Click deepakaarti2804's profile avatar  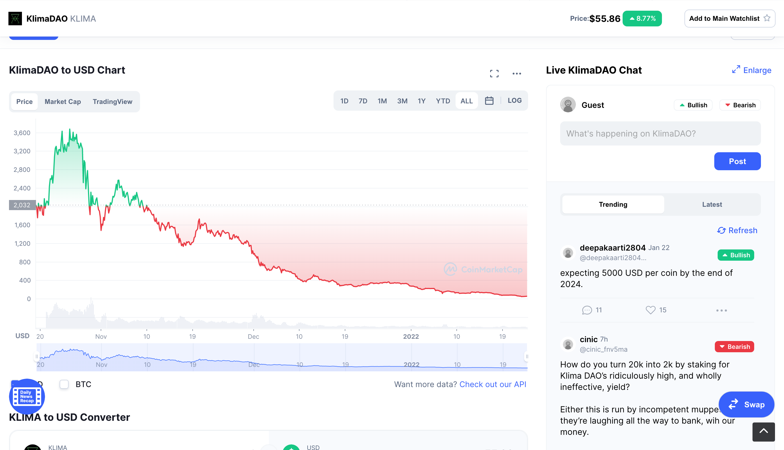click(568, 253)
